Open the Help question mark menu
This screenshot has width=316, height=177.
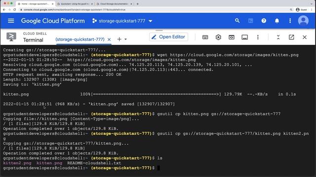pos(264,21)
